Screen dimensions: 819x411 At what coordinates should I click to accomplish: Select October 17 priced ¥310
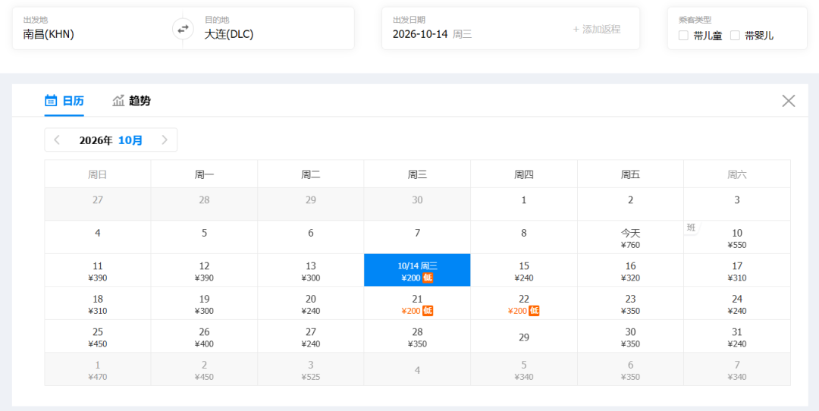coord(737,271)
